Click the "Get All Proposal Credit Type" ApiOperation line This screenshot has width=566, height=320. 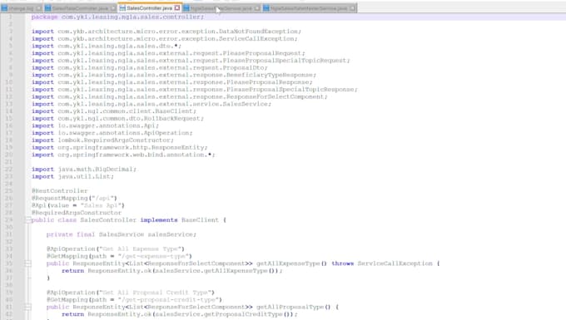click(131, 293)
